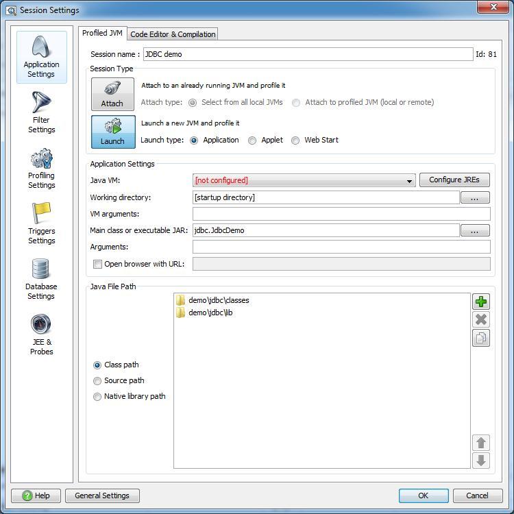Viewport: 514px width, 514px height.
Task: Click Session Settings title bar icon
Action: pos(11,10)
